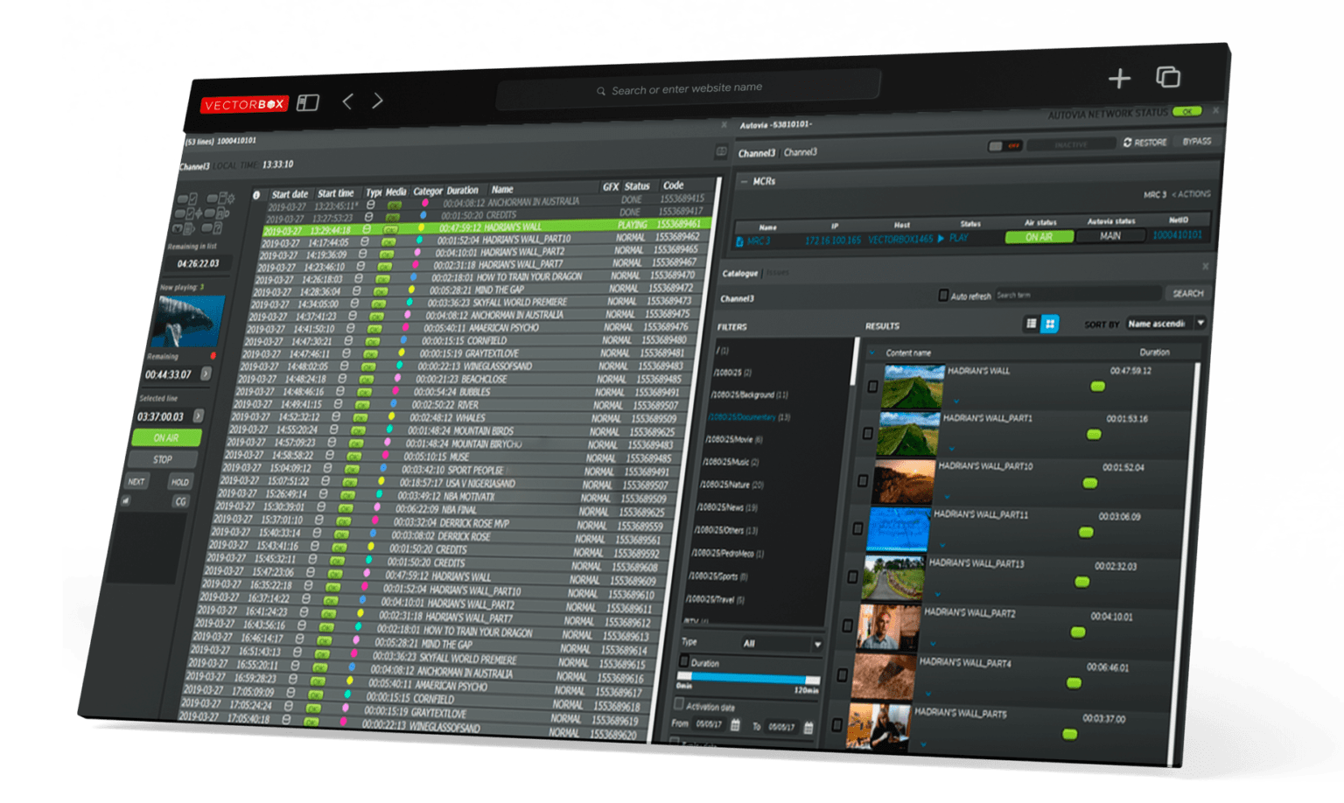Select the /1080i25/Documentary category in Filters
The height and width of the screenshot is (803, 1344).
(x=744, y=417)
